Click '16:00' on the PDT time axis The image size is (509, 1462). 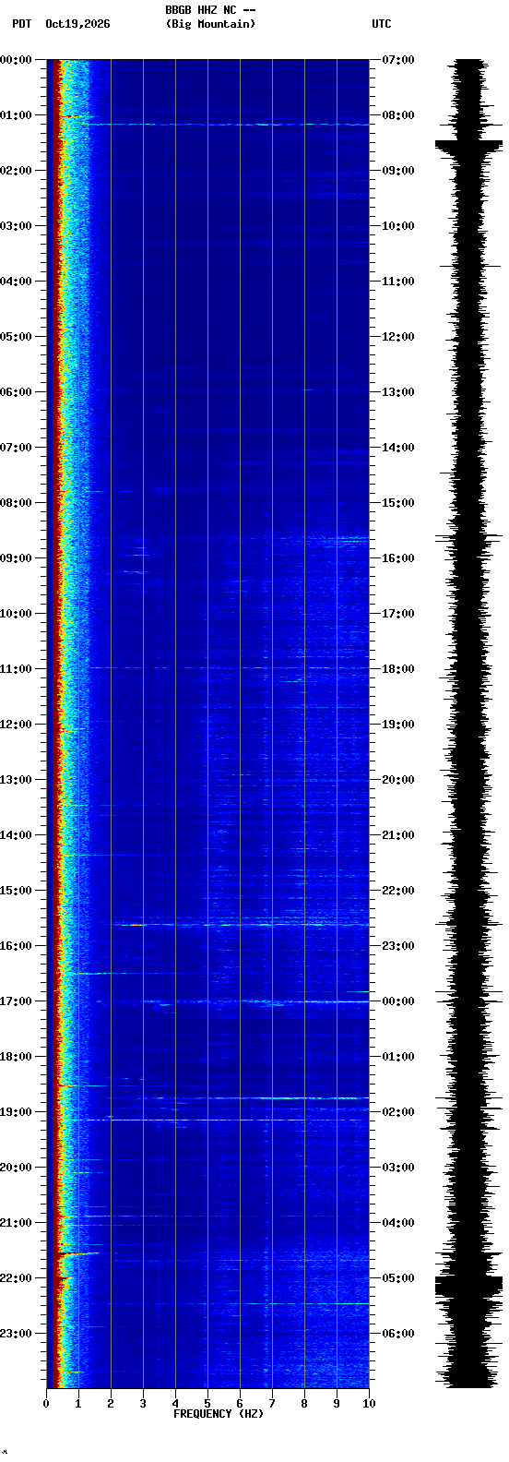(x=16, y=946)
